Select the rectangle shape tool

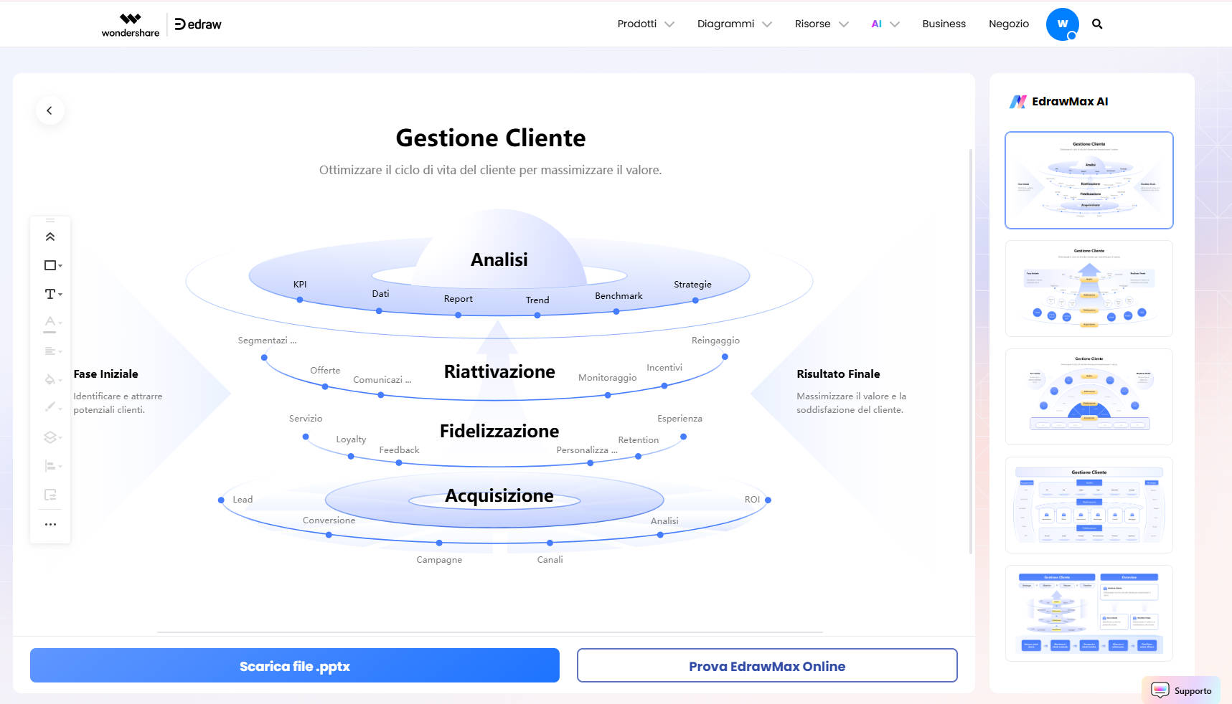53,265
